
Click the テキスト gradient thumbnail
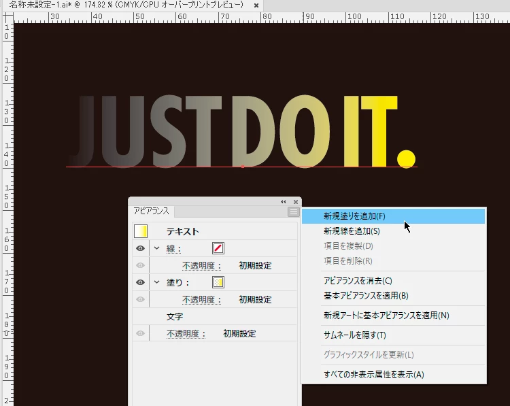tap(141, 231)
